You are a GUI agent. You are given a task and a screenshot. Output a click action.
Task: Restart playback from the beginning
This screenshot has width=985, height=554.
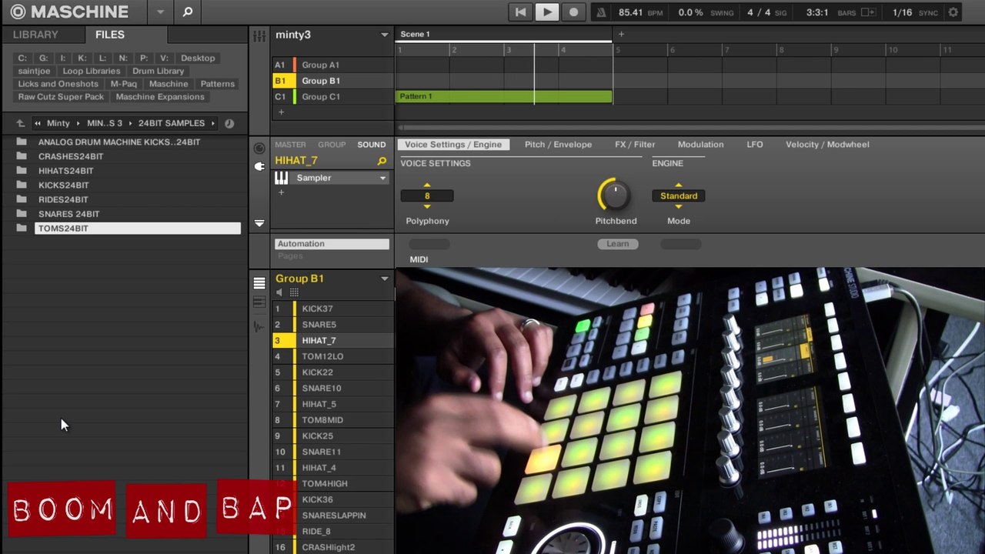520,12
